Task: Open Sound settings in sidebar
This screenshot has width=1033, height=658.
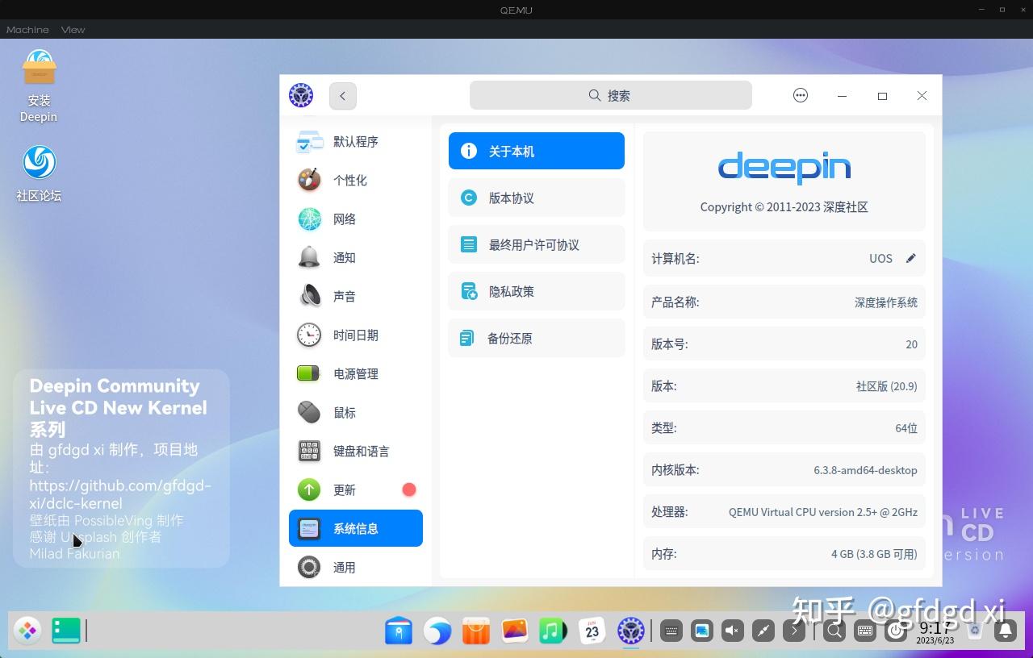Action: point(345,296)
